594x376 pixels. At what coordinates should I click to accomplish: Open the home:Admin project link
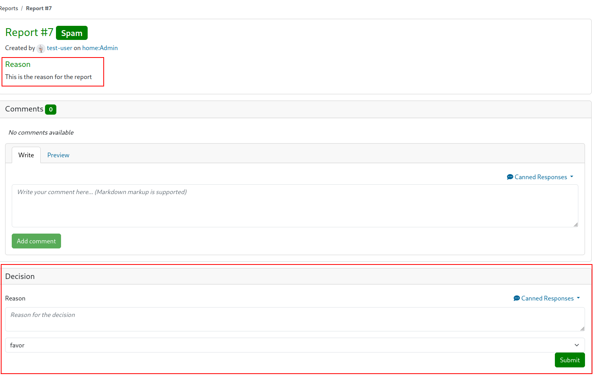[x=100, y=48]
